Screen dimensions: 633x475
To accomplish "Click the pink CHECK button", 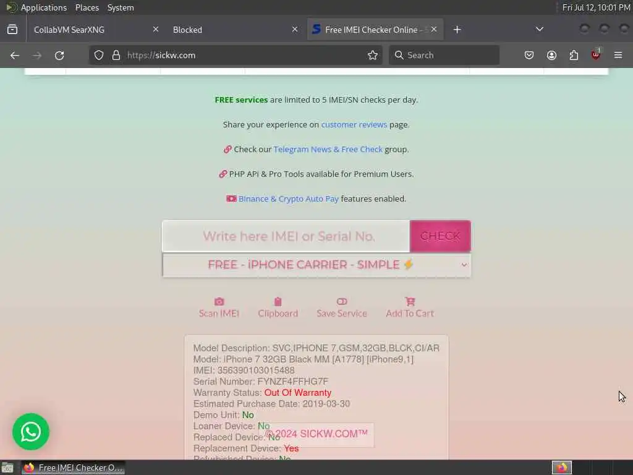I will [x=440, y=236].
